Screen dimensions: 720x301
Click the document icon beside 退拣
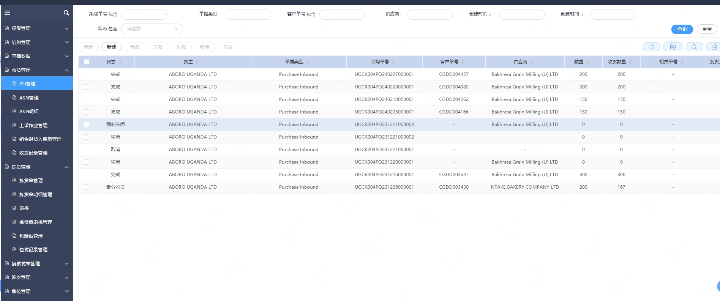pos(15,208)
